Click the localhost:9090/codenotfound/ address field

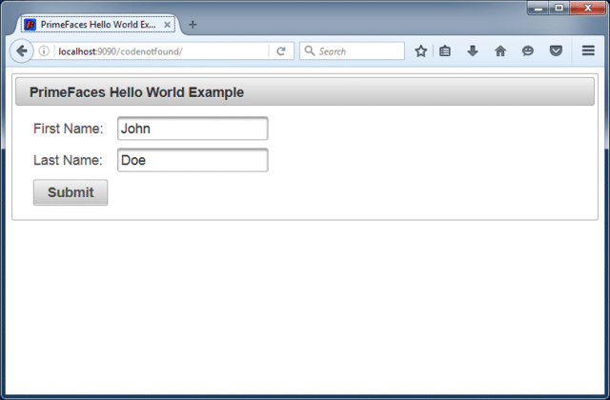[161, 51]
